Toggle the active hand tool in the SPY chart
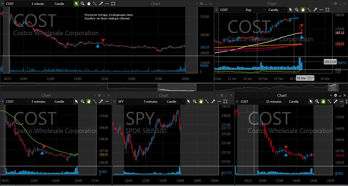Screen dimensions: 348x186 tap(201, 101)
